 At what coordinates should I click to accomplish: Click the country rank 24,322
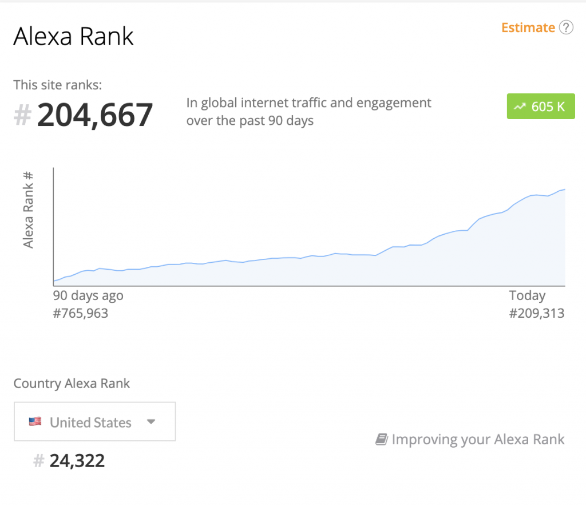[77, 461]
